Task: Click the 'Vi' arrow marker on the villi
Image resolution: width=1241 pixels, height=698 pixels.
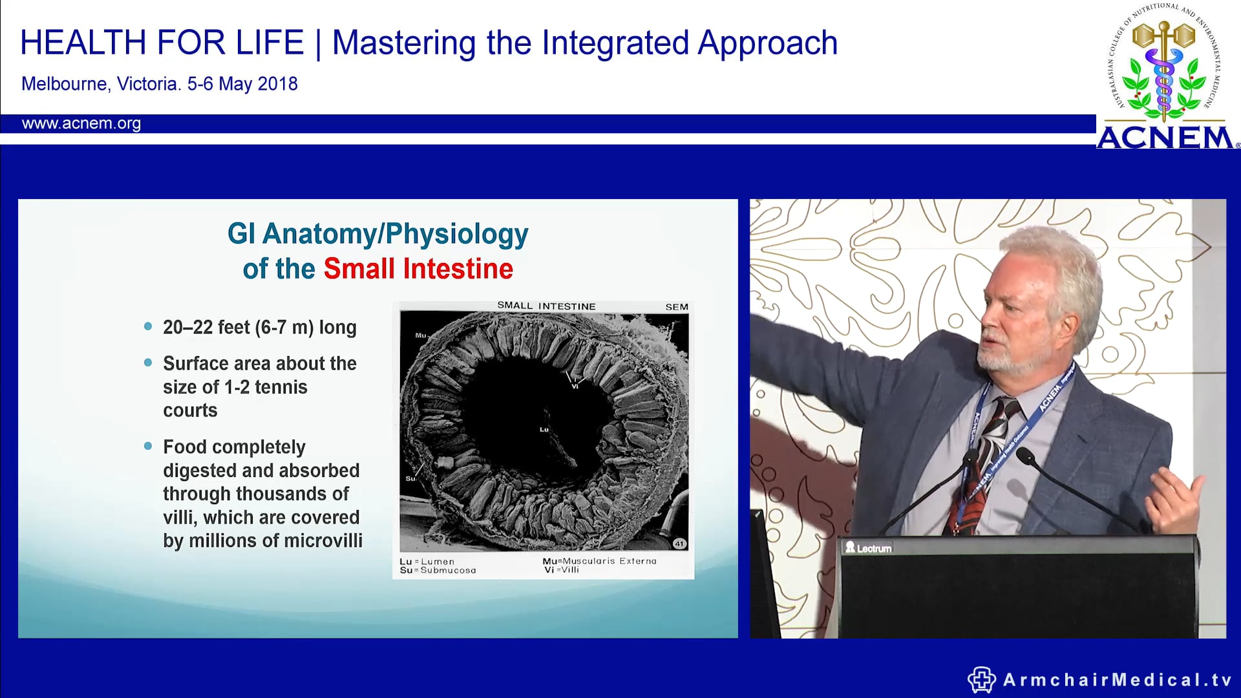Action: pos(575,386)
